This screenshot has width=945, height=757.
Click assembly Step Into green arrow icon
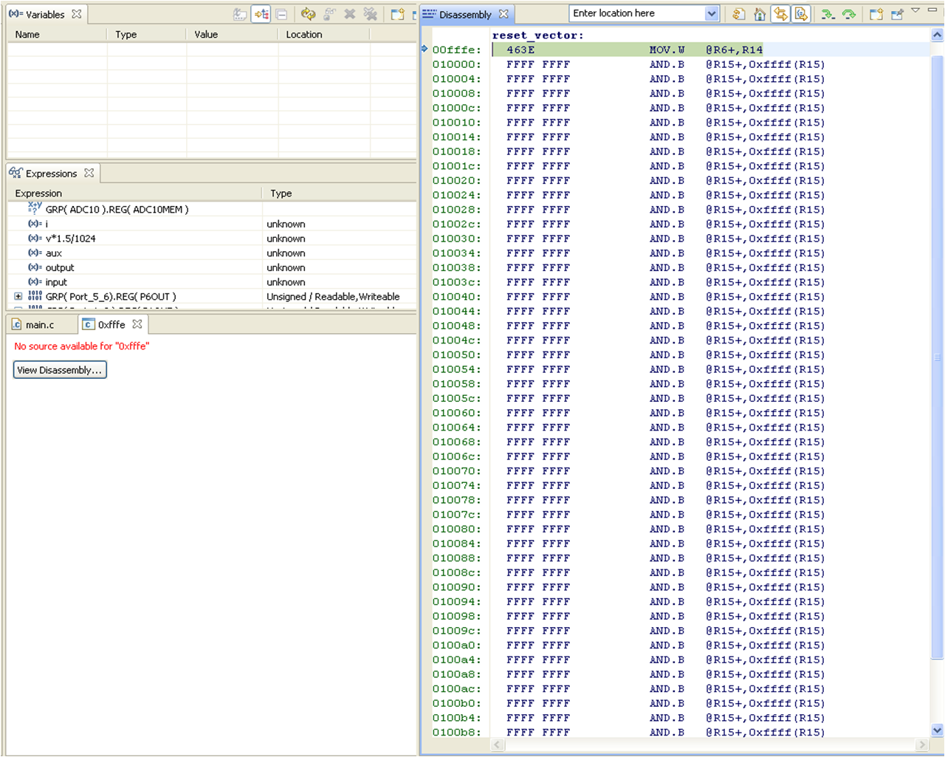point(828,14)
